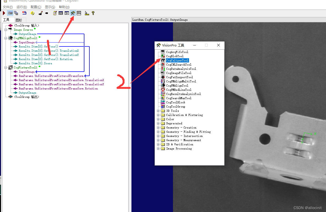
Task: Select the Results.Item[0].GetPose().TranslationY row
Action: pos(49,55)
